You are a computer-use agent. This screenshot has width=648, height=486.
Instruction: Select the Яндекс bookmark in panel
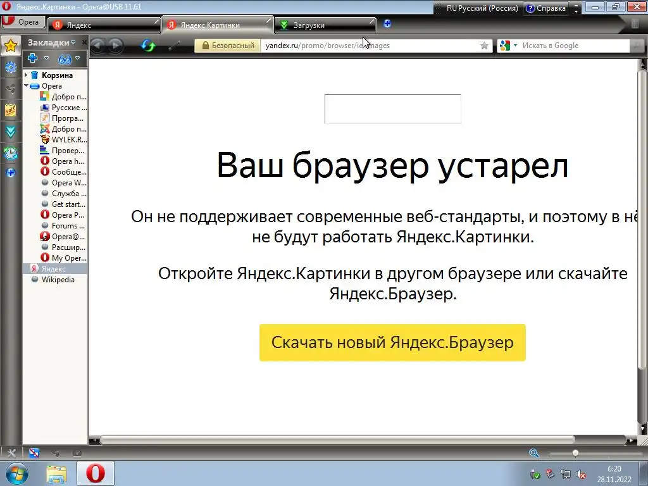[x=54, y=268]
